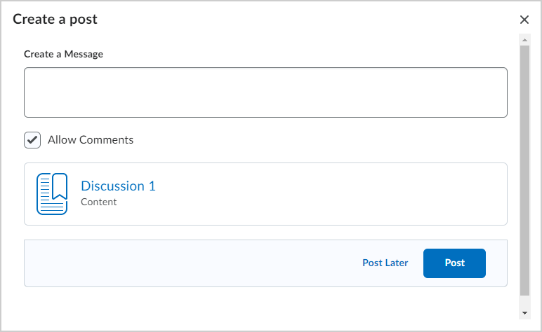Choose Post Later

[385, 263]
